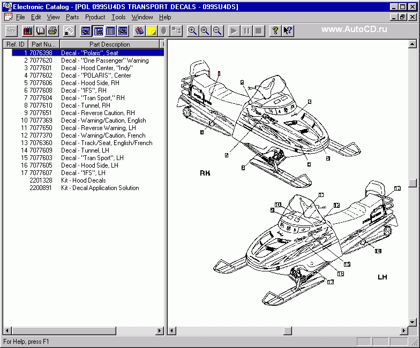Viewport: 420px width, 348px height.
Task: Click the grayed oval toolbar icon
Action: [164, 31]
